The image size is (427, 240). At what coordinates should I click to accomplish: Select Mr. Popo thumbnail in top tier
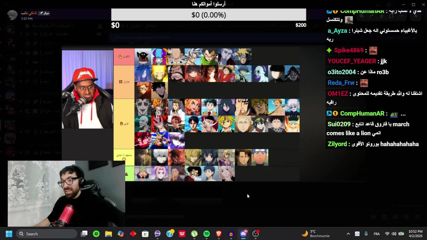click(143, 57)
